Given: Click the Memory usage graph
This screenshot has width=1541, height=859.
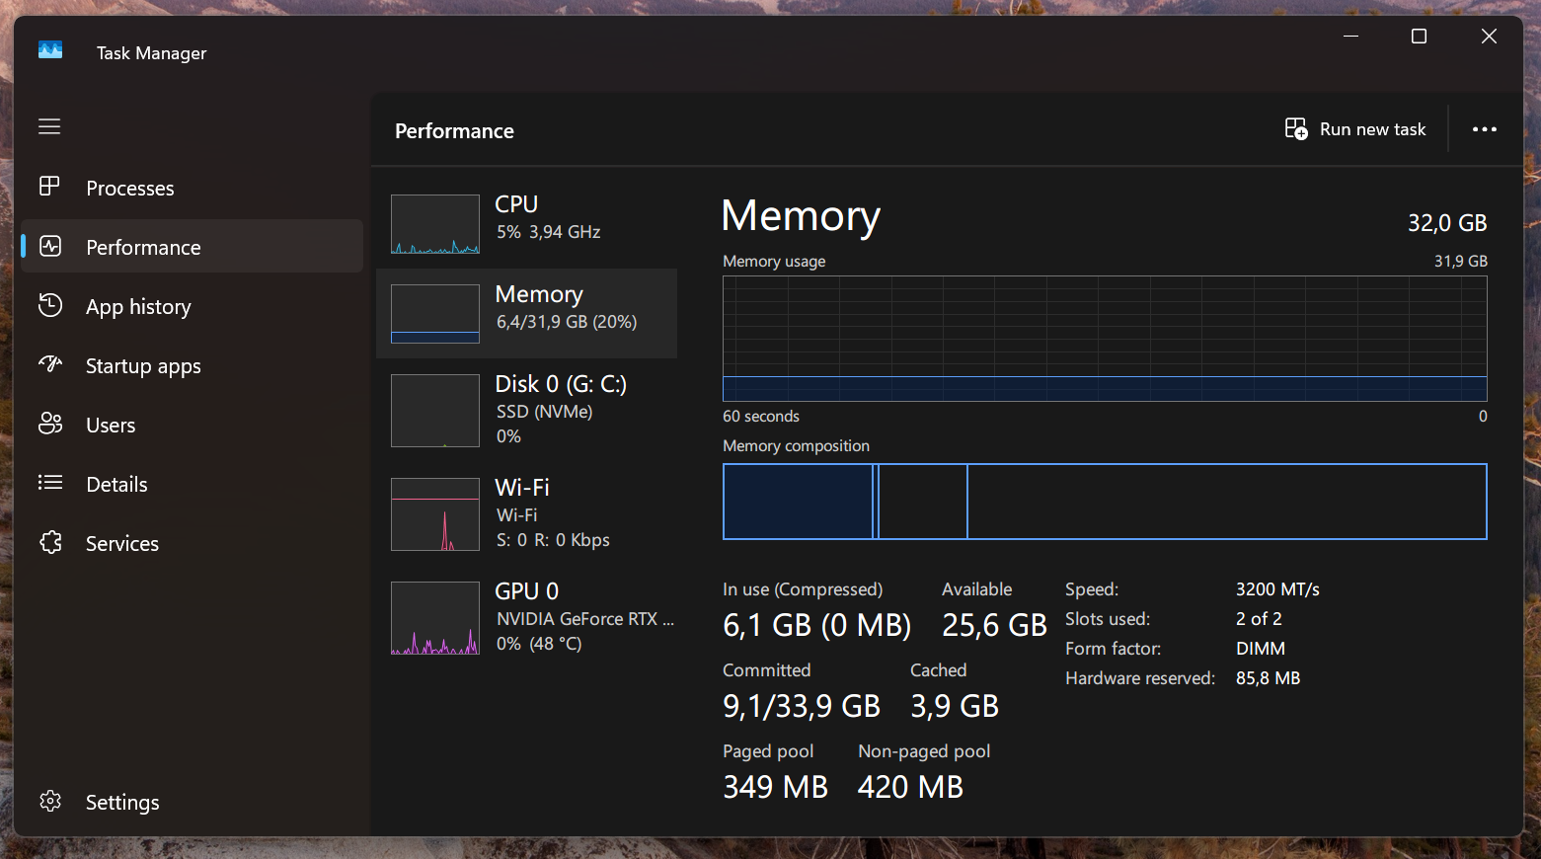Looking at the screenshot, I should pos(1104,339).
